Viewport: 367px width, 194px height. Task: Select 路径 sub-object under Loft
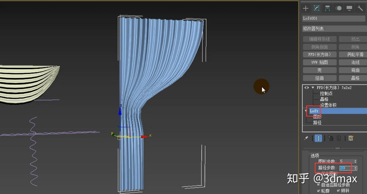(x=317, y=122)
